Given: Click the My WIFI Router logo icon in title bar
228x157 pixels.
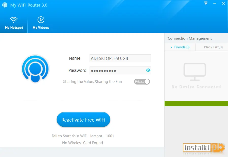Looking at the screenshot, I should [5, 5].
